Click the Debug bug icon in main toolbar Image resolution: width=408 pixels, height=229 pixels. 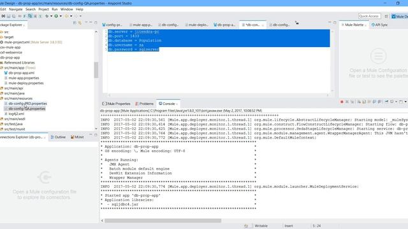click(x=47, y=16)
